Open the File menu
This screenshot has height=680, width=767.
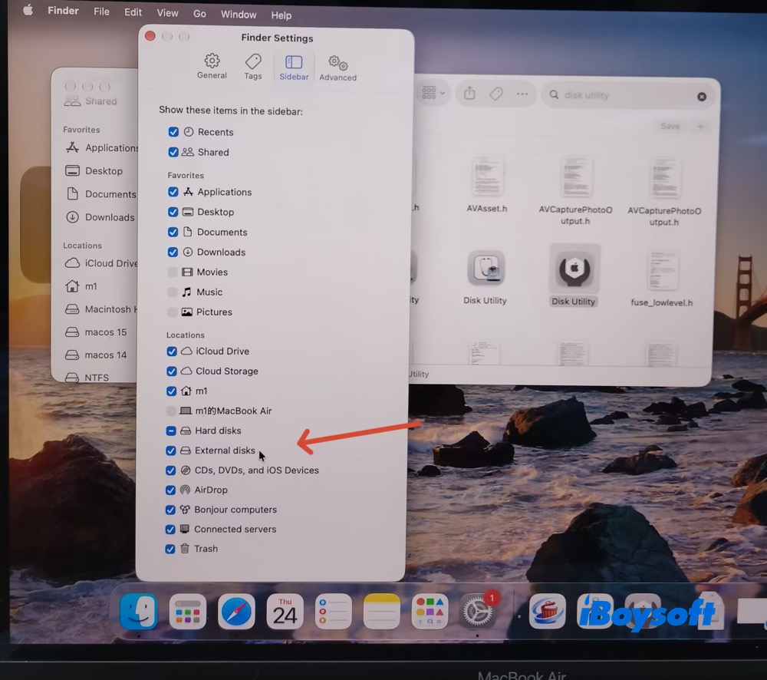click(101, 12)
